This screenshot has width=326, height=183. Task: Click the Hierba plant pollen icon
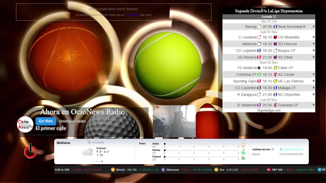click(x=243, y=152)
